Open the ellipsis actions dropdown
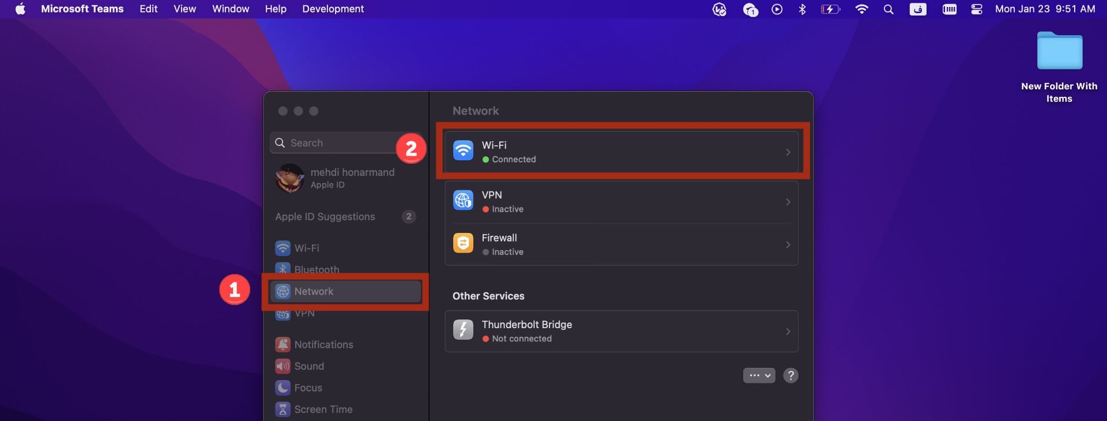Viewport: 1107px width, 421px height. [759, 375]
